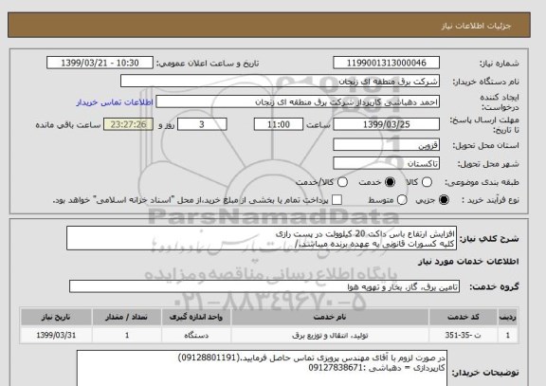
Task: Tick the اسناد خزانه اسلامی payment checkbox
Action: [337, 200]
